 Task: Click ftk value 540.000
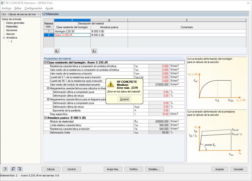(x=159, y=129)
